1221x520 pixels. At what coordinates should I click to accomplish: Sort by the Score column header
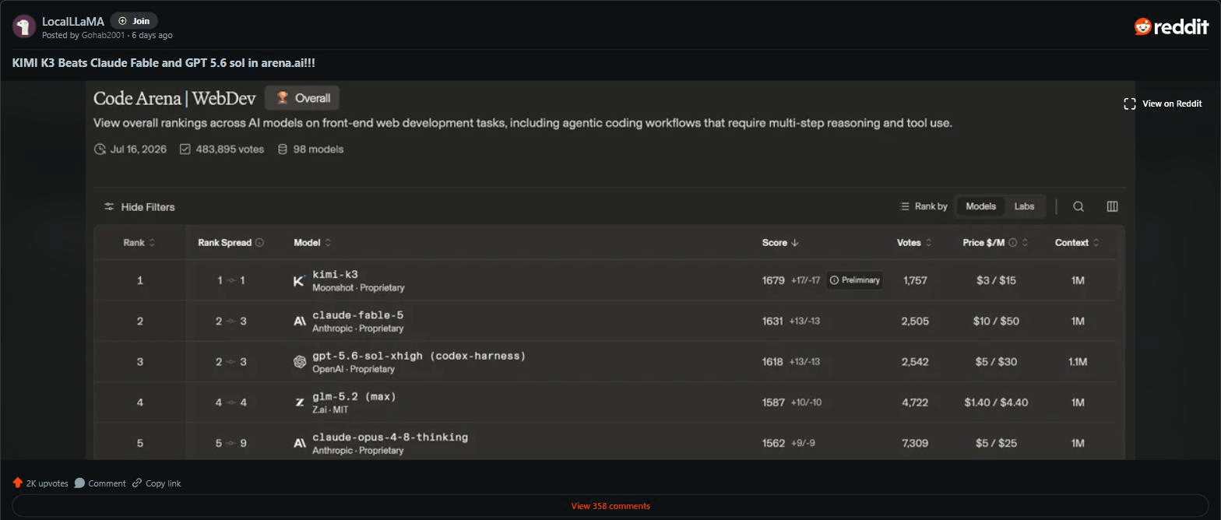780,243
